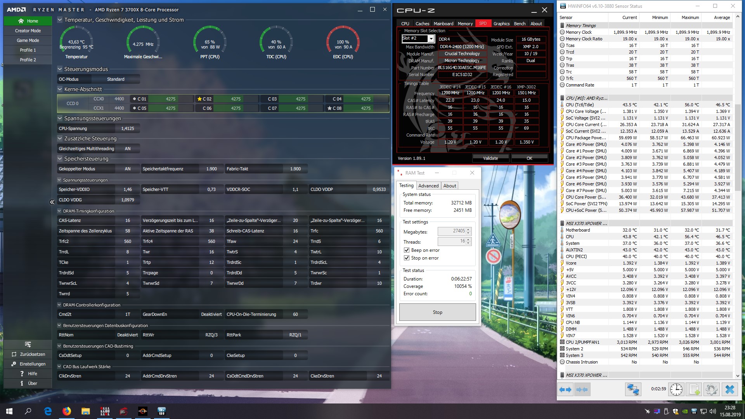Click the Validate button in CPU-Z
The image size is (745, 419).
click(490, 158)
